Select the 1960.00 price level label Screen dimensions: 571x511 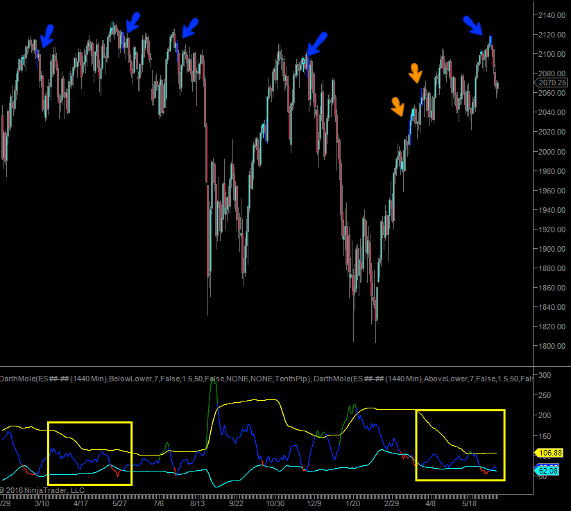tap(552, 191)
